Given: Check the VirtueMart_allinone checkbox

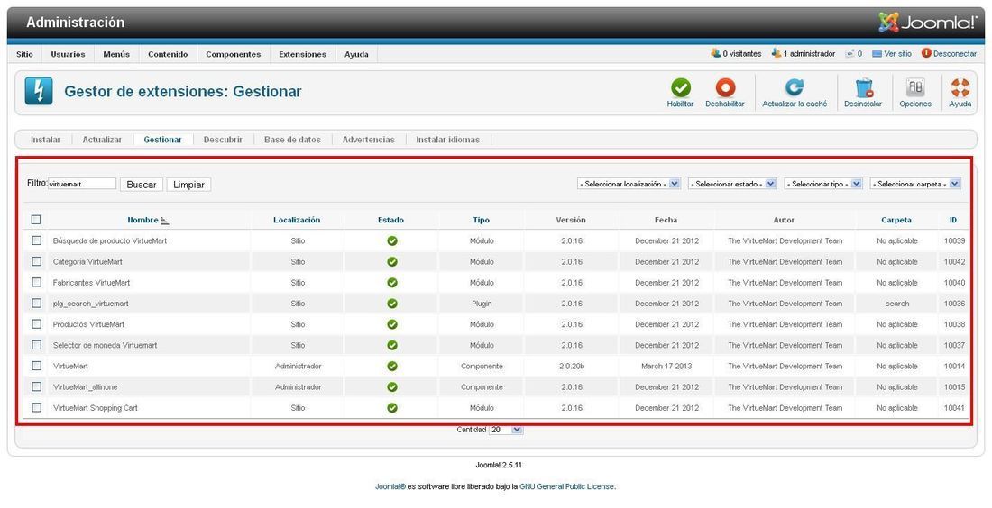Looking at the screenshot, I should pos(37,386).
